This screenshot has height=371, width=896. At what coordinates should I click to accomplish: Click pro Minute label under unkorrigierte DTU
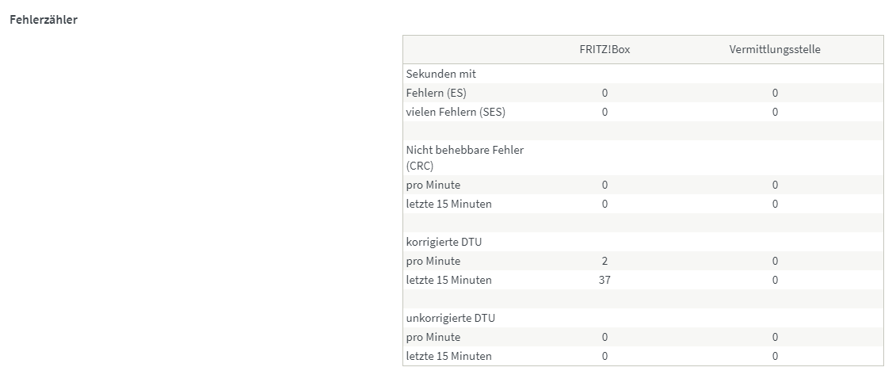click(x=433, y=337)
